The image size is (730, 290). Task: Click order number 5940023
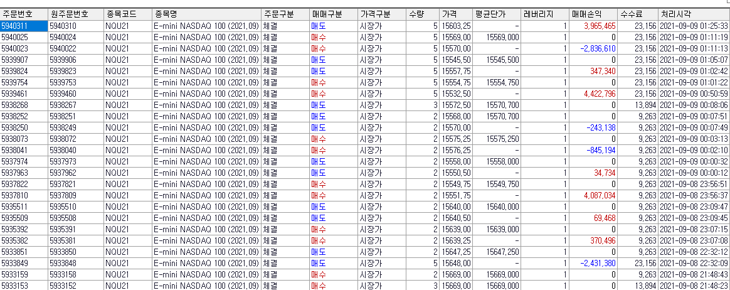click(24, 48)
